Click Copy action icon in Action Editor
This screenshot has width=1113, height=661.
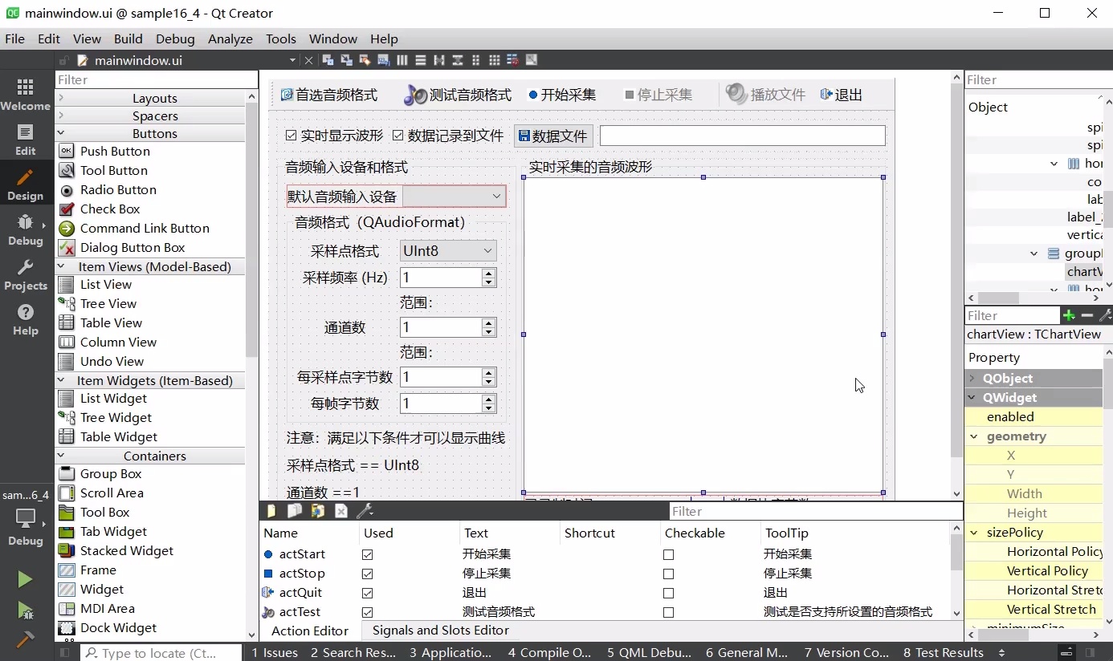pos(295,511)
